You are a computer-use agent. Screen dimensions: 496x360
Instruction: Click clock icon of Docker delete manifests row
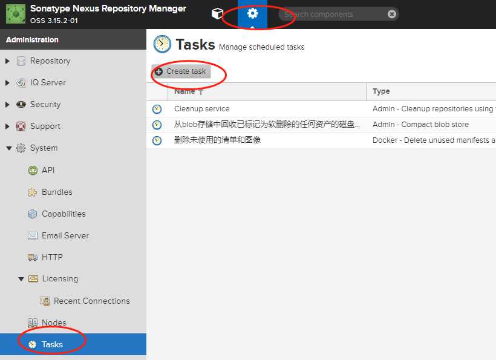coord(157,140)
